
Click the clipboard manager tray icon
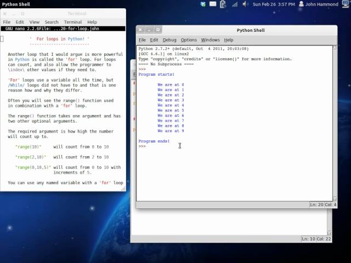click(x=223, y=4)
